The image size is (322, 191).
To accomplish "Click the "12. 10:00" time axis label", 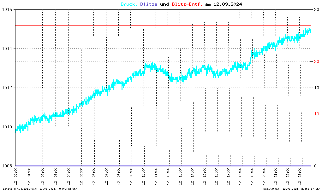I will pyautogui.click(x=143, y=176).
